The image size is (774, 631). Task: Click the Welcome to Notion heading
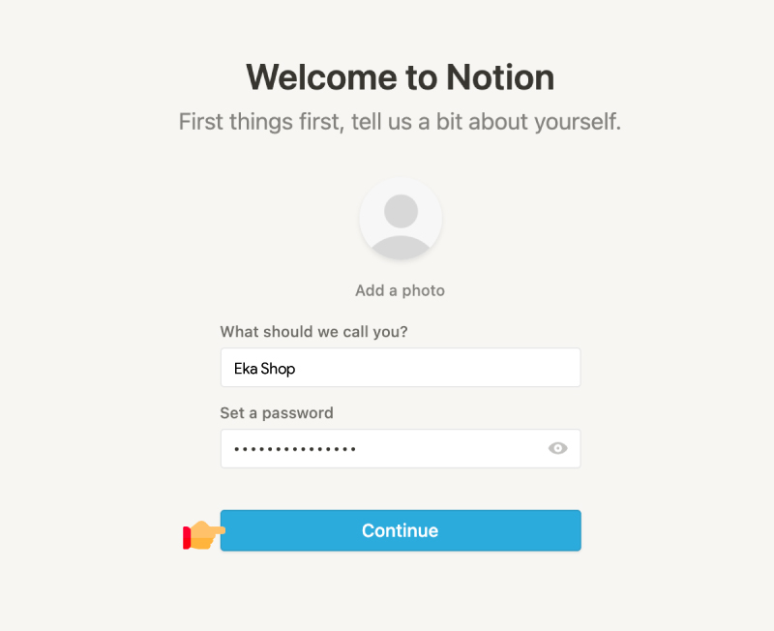pos(400,77)
